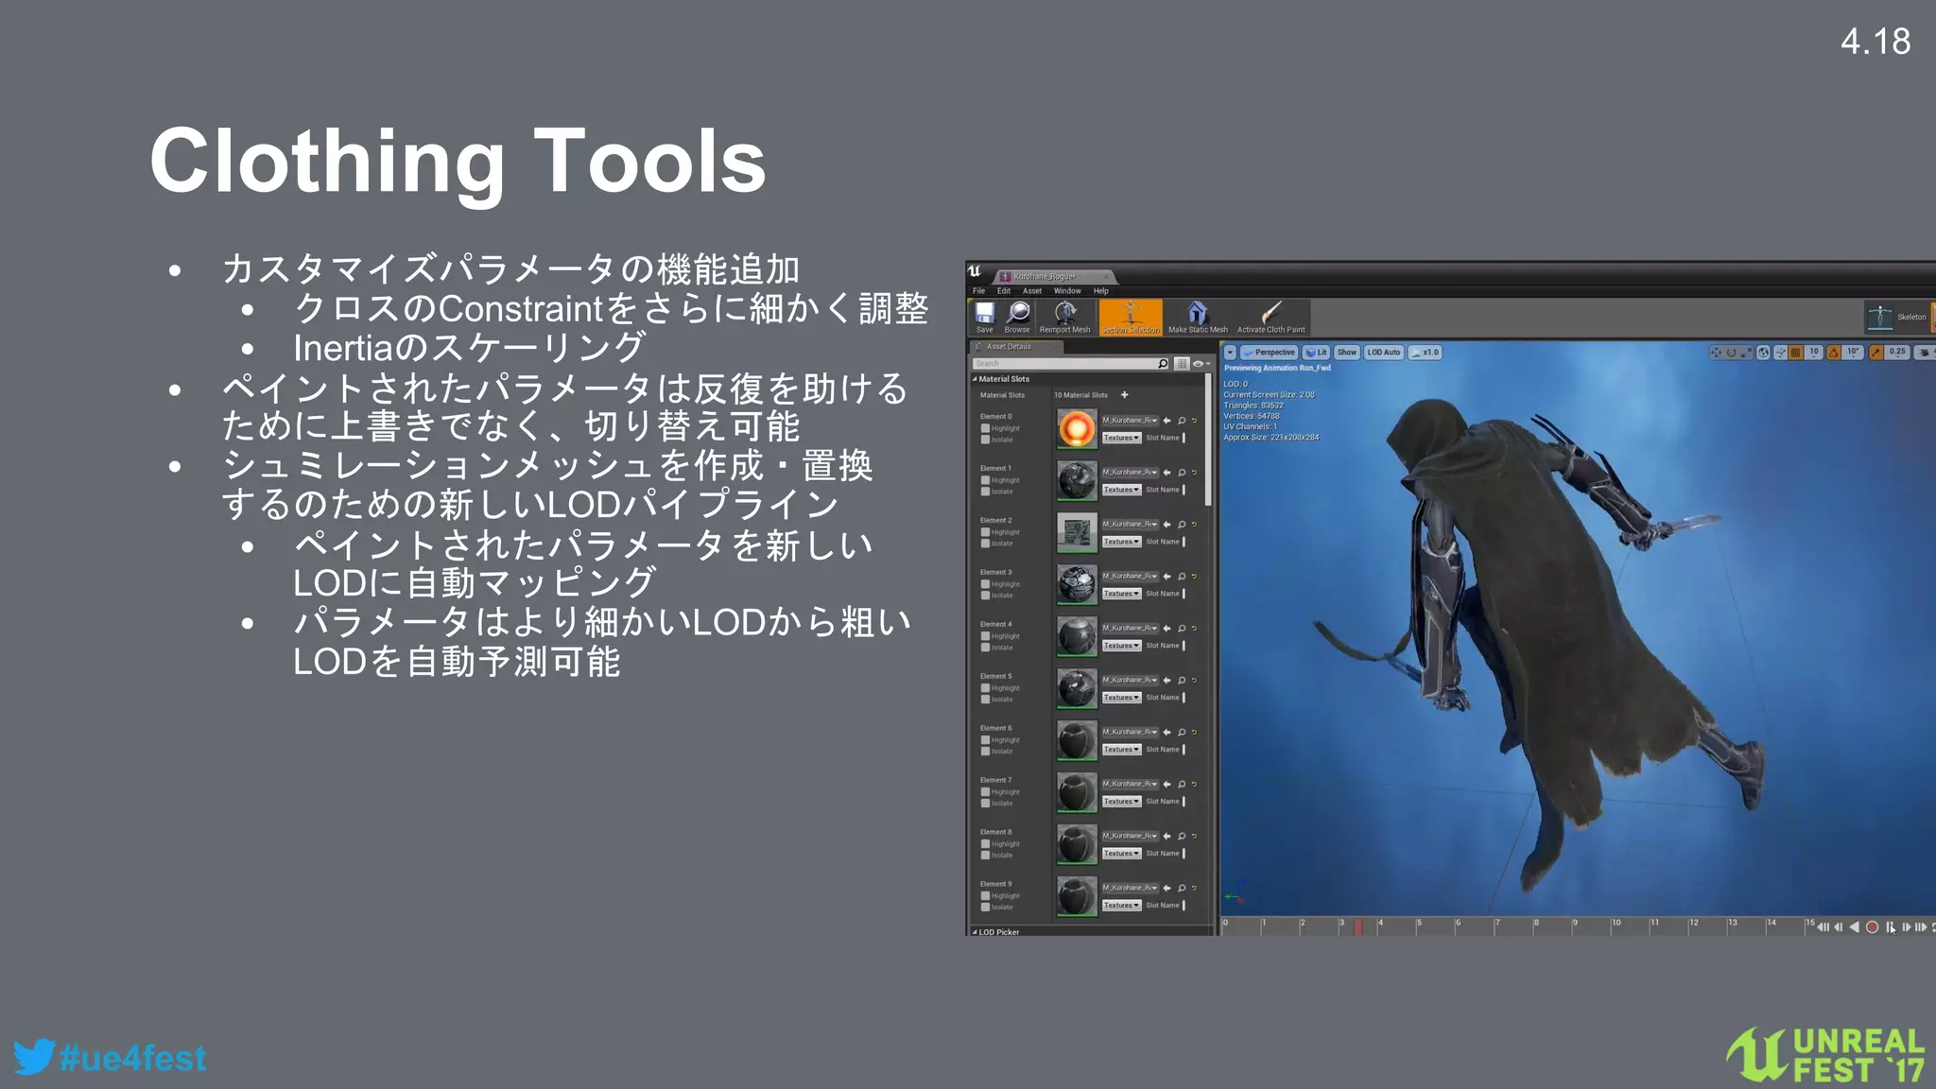Viewport: 1936px width, 1089px height.
Task: Toggle surface snapping icon
Action: [x=1781, y=353]
